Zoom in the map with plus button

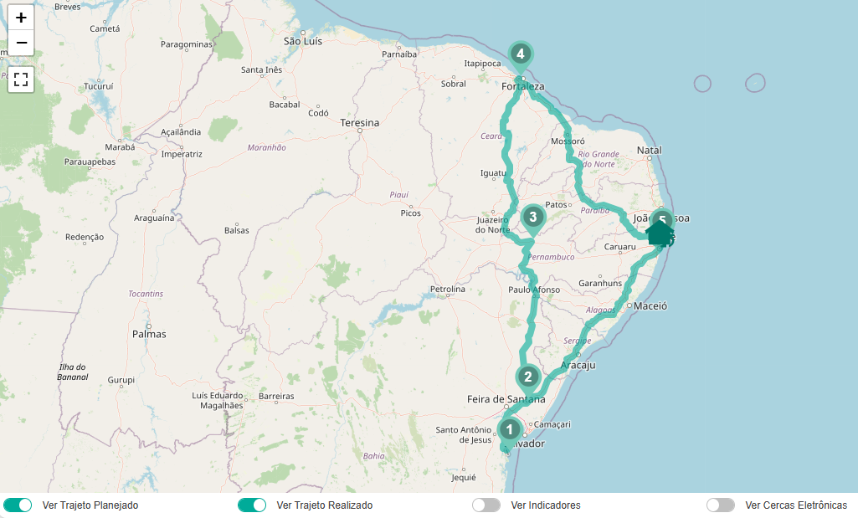click(x=21, y=18)
